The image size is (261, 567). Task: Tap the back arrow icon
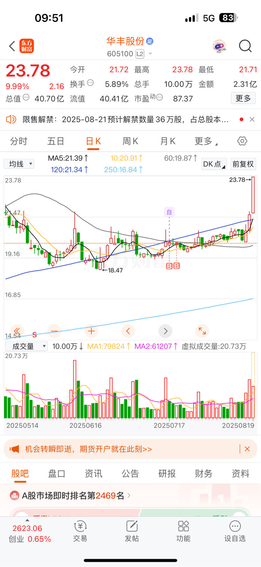coord(12,46)
